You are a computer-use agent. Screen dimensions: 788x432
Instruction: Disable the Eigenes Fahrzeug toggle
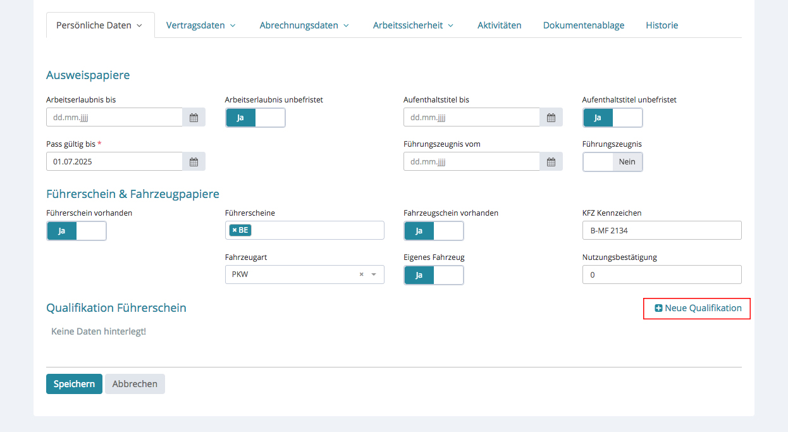(x=434, y=275)
